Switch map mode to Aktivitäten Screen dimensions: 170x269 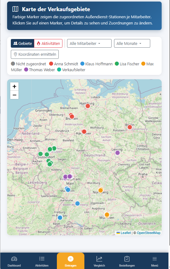click(48, 43)
